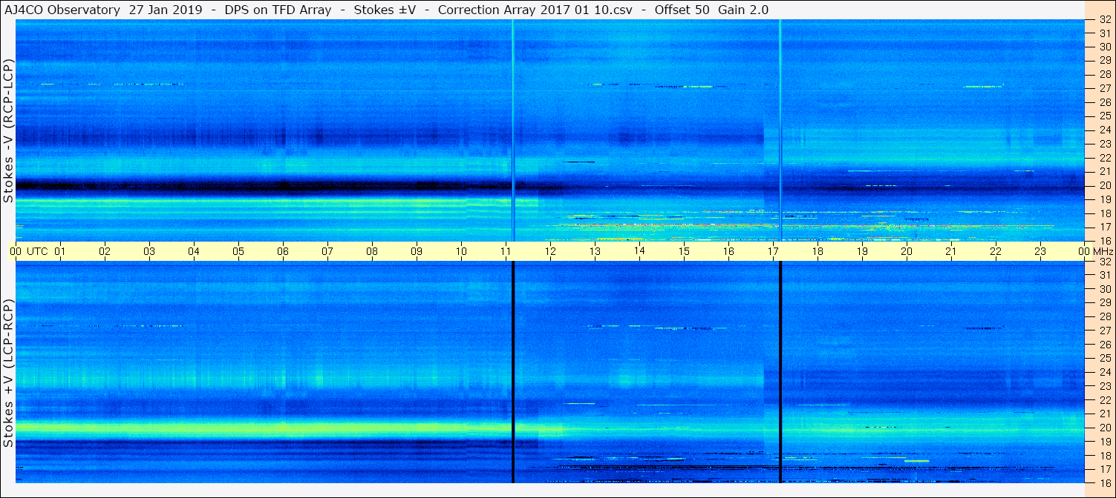
Task: Select the 20 MHz tick in the Stokes +V panel
Action: coord(1104,428)
